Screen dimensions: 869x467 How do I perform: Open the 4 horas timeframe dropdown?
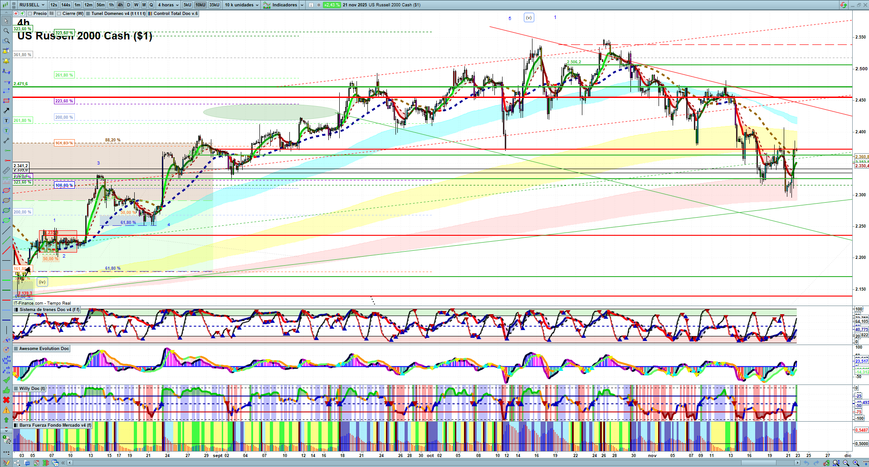pos(168,5)
